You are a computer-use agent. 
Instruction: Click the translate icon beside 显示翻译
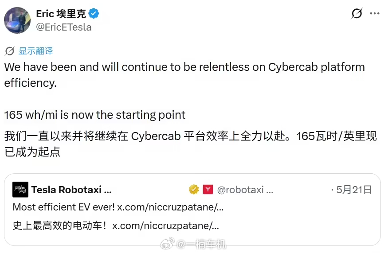(x=10, y=51)
